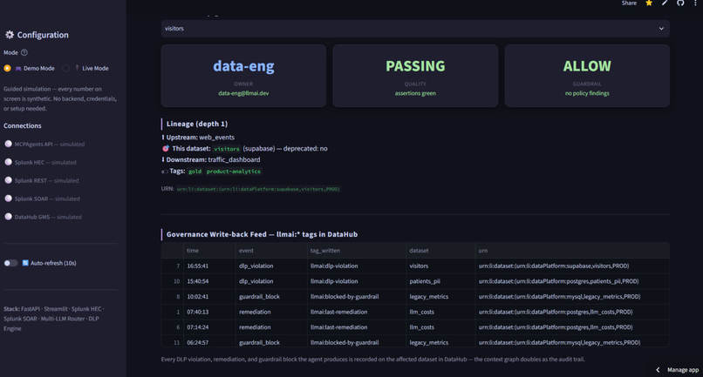The width and height of the screenshot is (703, 377).
Task: Star this app with the favorite icon
Action: 649,3
